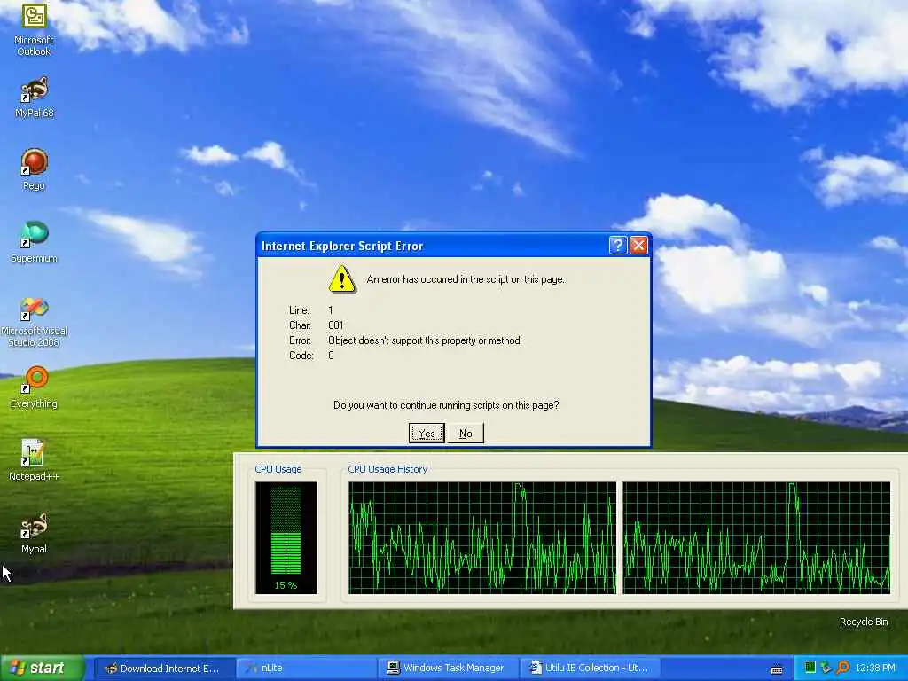Switch to the nLite taskbar window

(305, 669)
